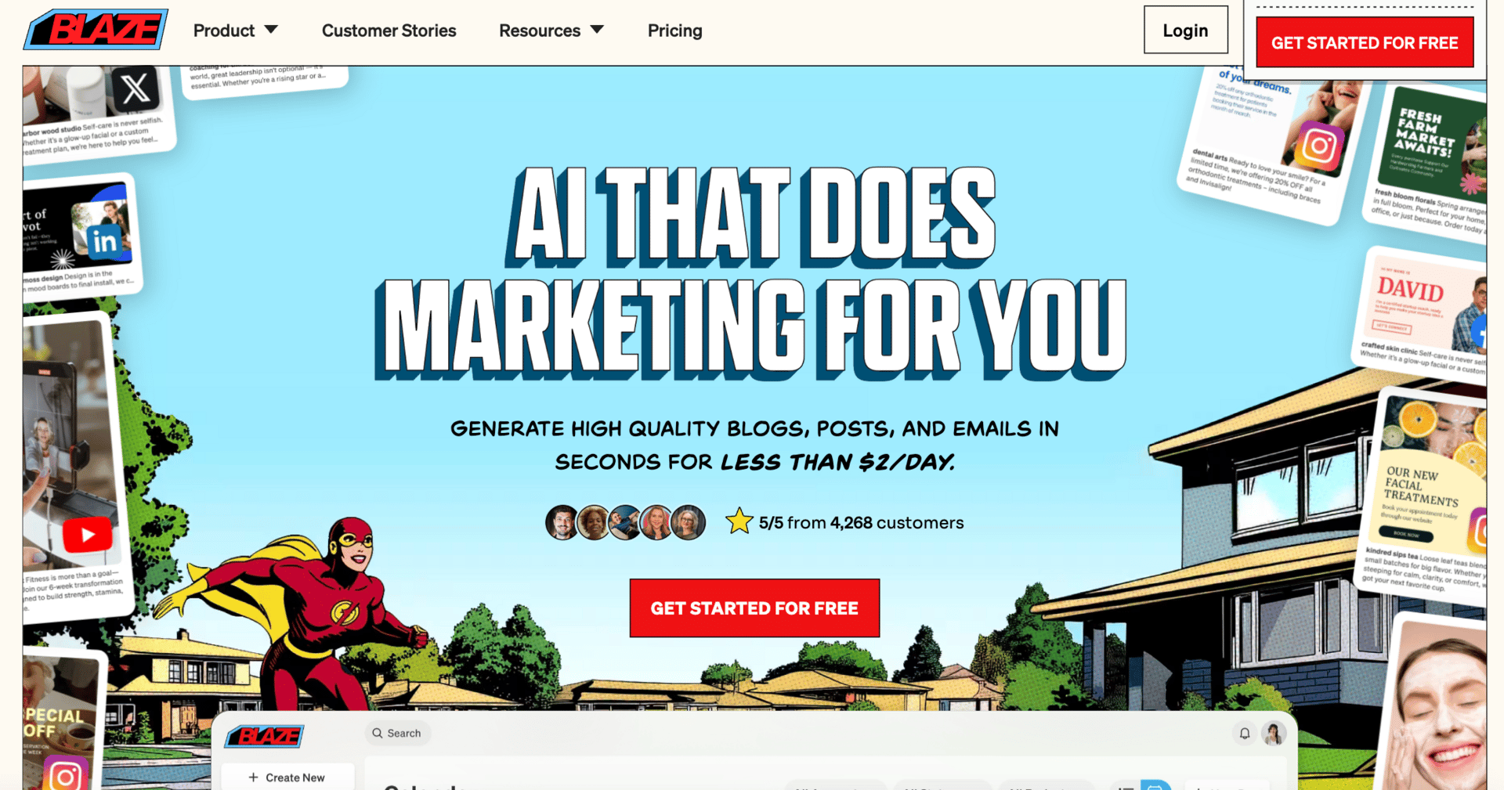Image resolution: width=1504 pixels, height=790 pixels.
Task: Open the Customer Stories page
Action: [389, 31]
